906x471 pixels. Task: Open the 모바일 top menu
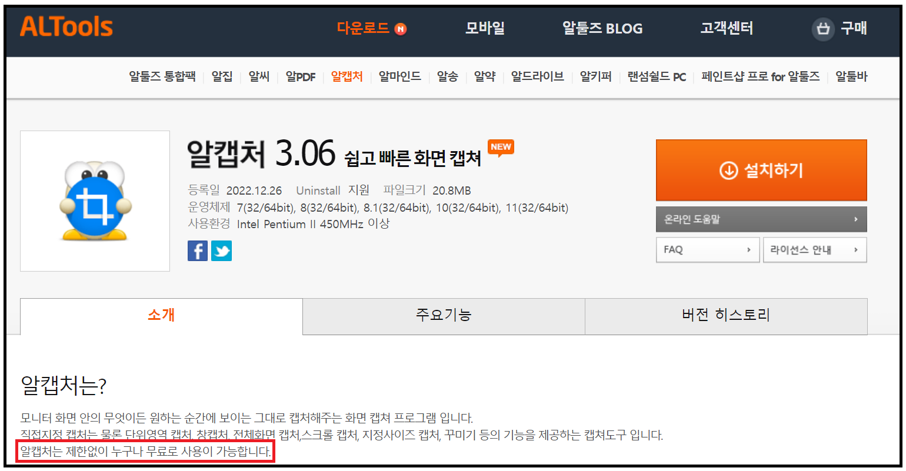coord(485,28)
